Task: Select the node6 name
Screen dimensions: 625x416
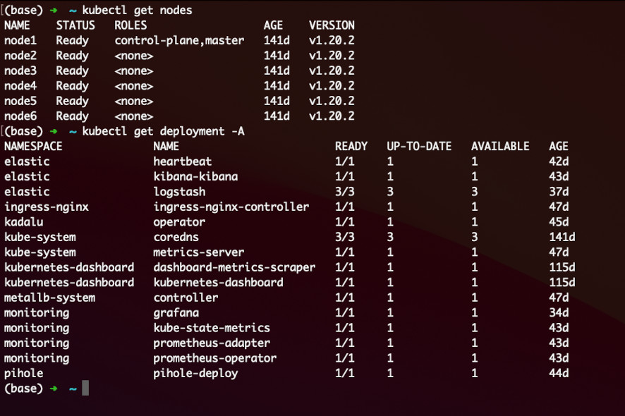Action: (20, 116)
